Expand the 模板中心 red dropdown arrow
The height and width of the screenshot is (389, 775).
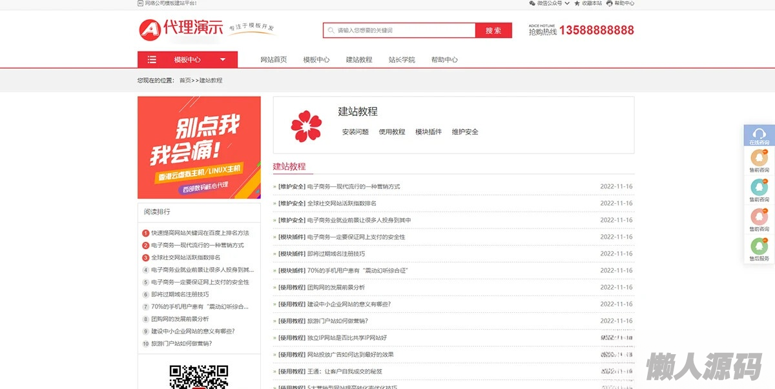(223, 59)
